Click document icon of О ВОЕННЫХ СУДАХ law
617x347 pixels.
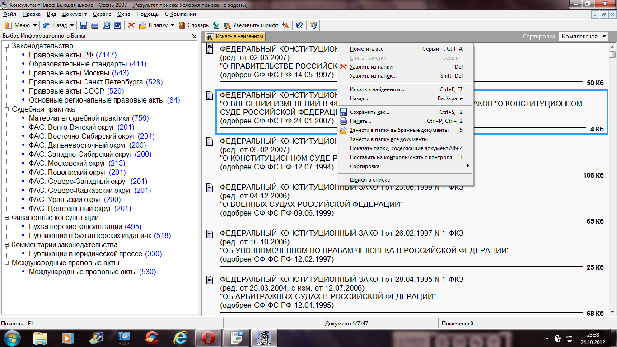pos(210,188)
